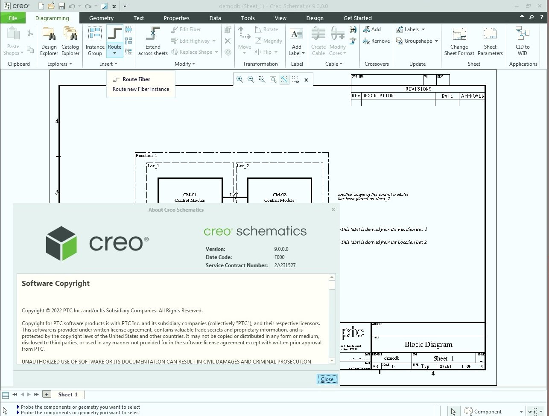549x416 pixels.
Task: Dismiss About Creo Schematics with the X
Action: [x=333, y=209]
